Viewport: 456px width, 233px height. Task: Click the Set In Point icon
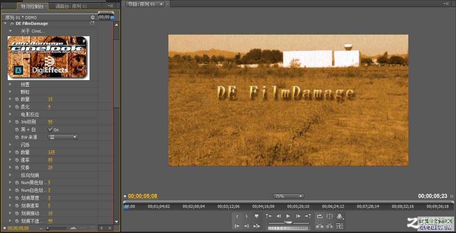tap(237, 216)
